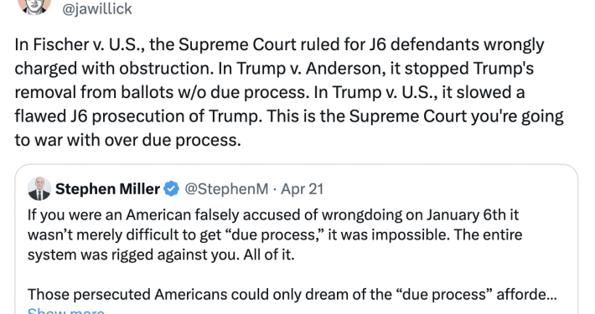
Task: Click blank space right of 'Apr 21' in quote header
Action: tap(448, 189)
